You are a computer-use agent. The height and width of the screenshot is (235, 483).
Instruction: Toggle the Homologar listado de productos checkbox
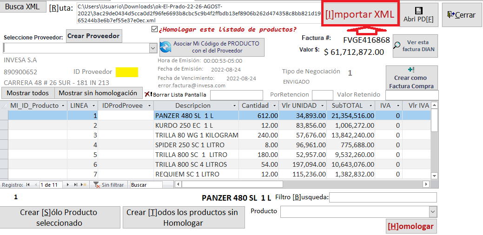[x=154, y=29]
